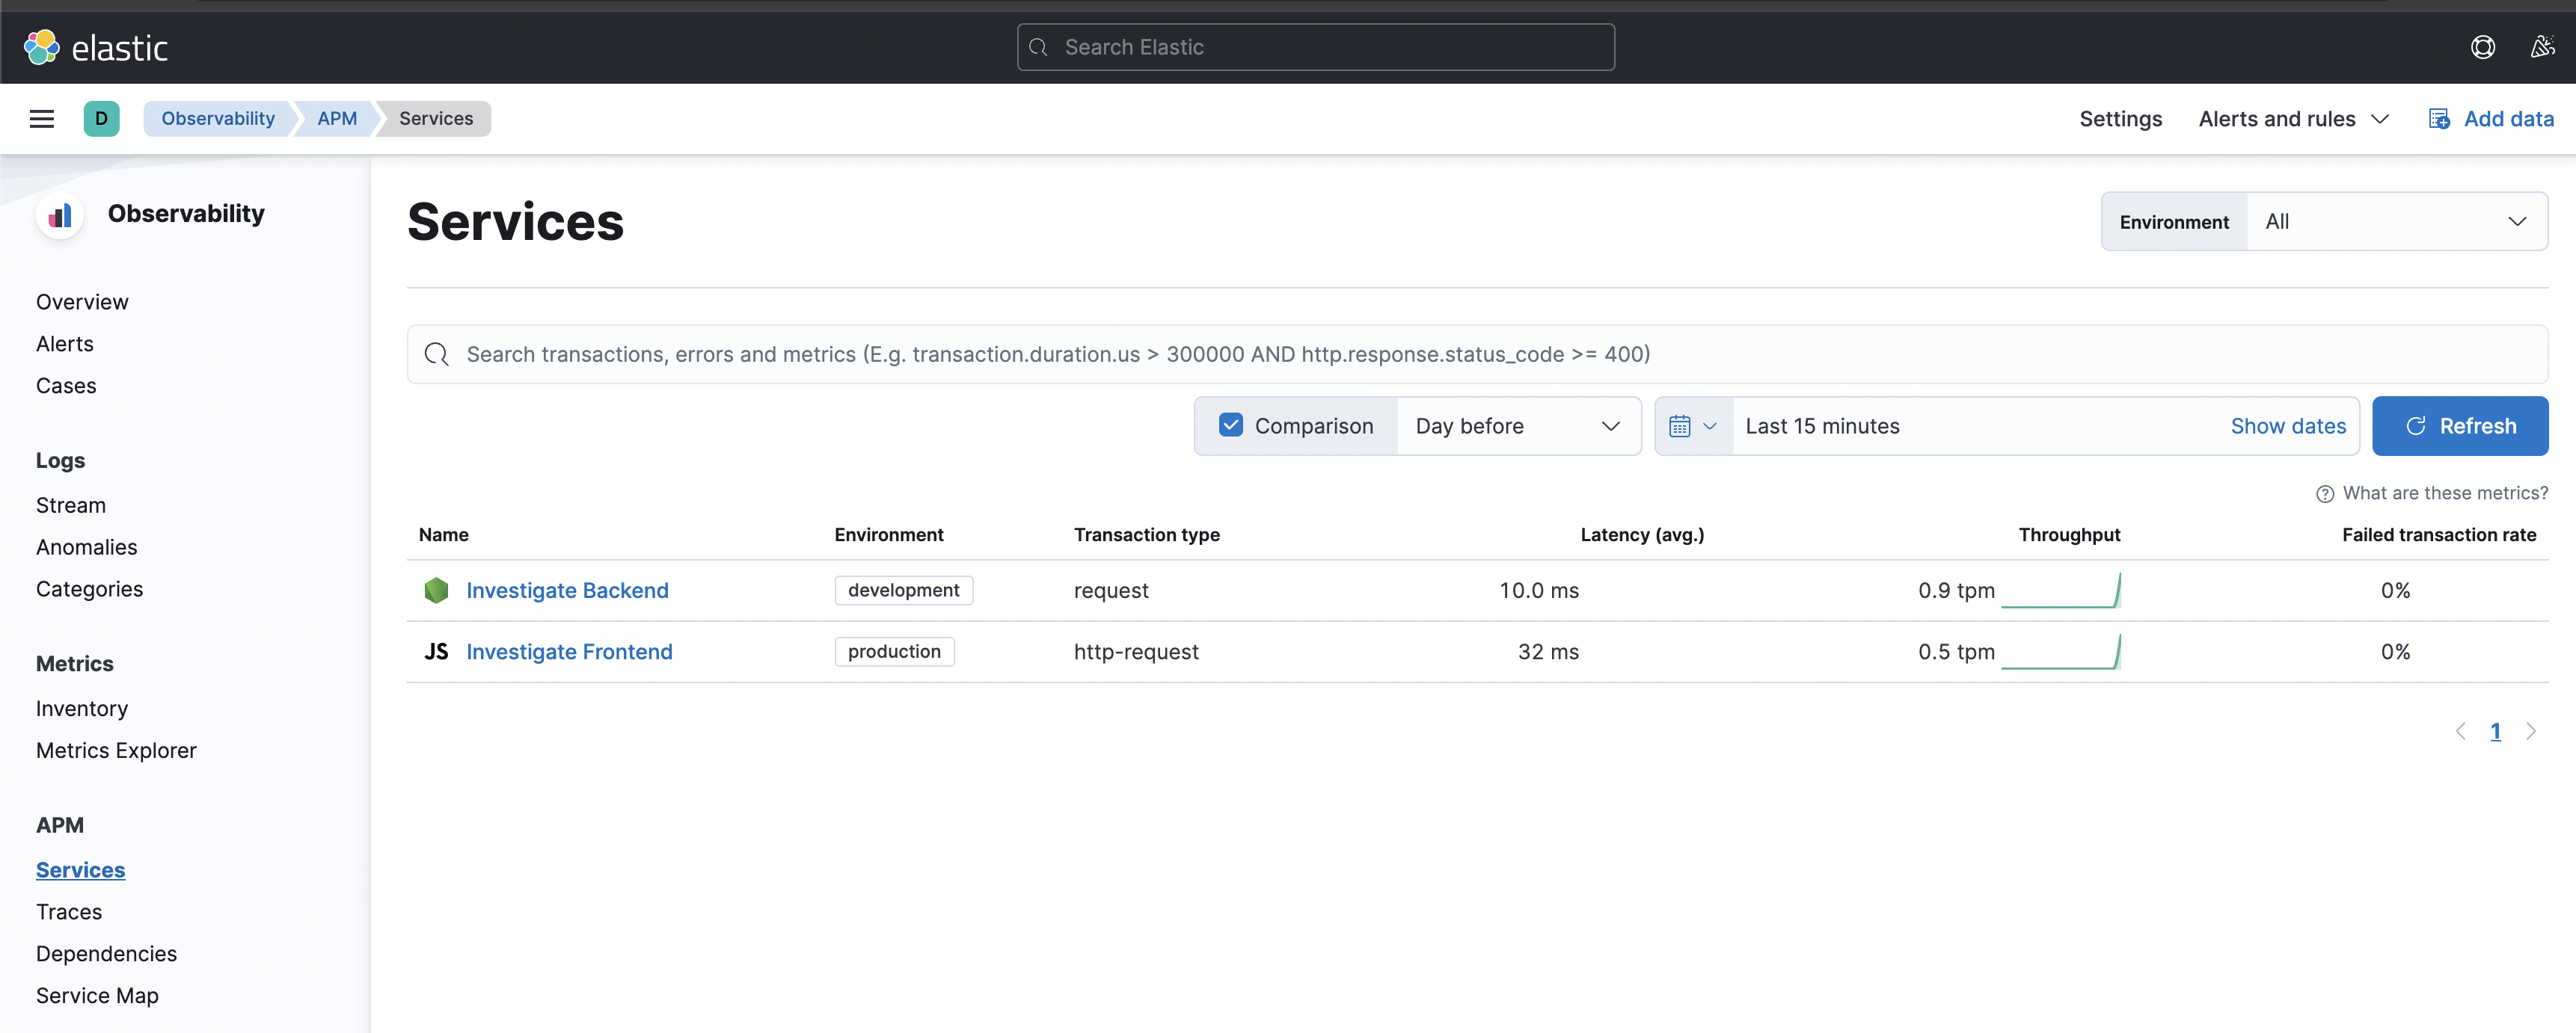Open the main navigation hamburger menu

coord(41,118)
